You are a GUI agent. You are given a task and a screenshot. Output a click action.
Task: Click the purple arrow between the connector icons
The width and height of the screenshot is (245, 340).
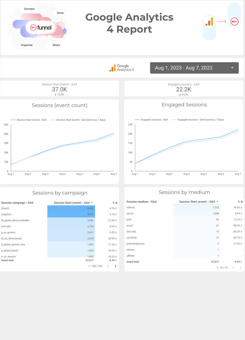(x=222, y=21)
